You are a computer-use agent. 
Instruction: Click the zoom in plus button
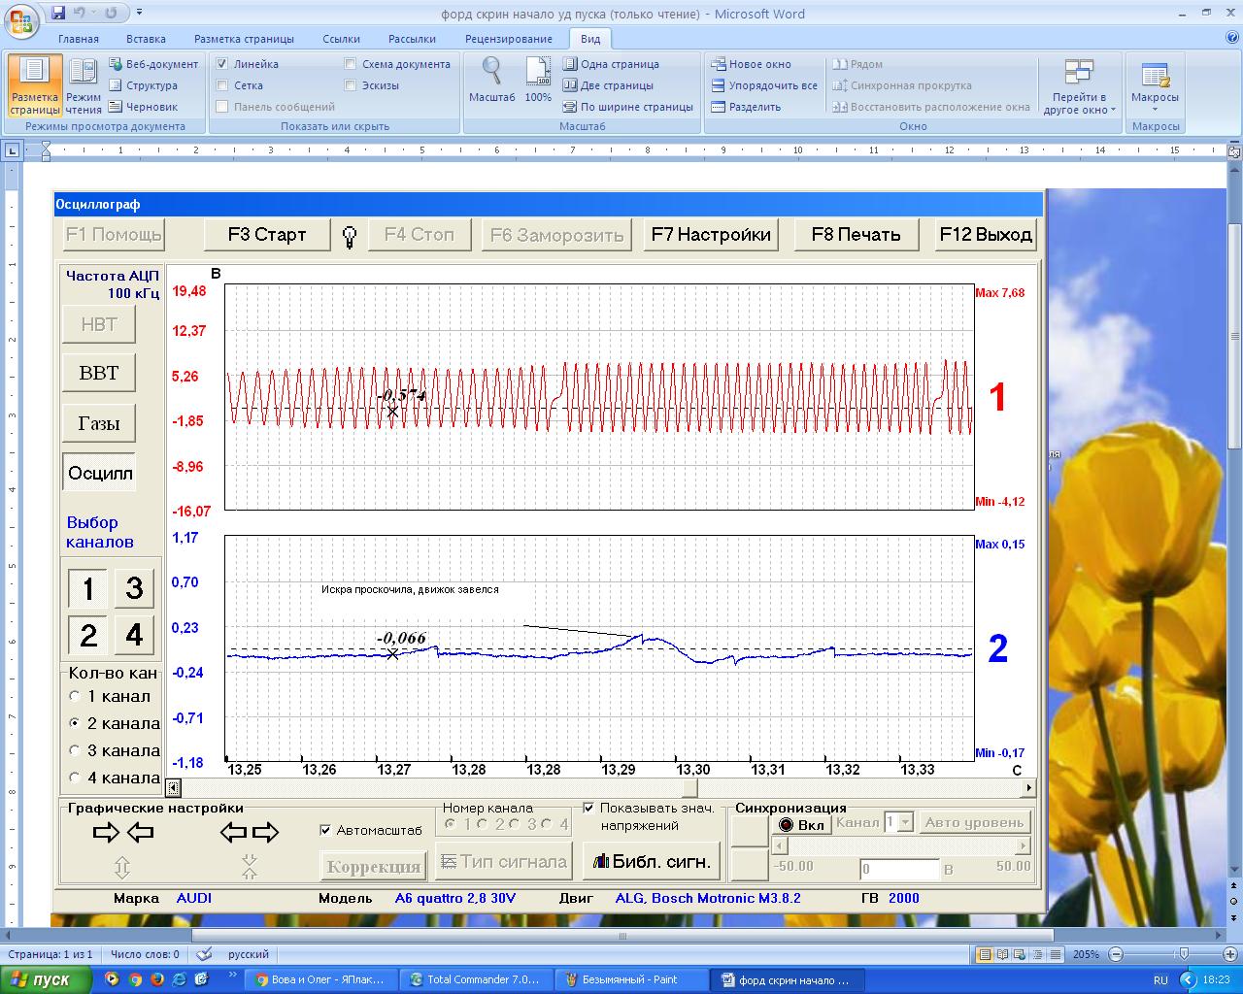pyautogui.click(x=1230, y=954)
